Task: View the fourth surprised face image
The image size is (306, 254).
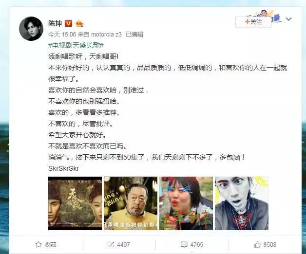Action: tap(242, 203)
